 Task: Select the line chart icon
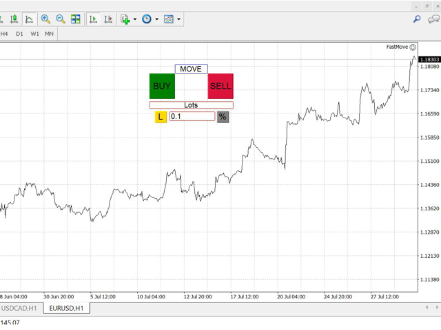coord(29,19)
